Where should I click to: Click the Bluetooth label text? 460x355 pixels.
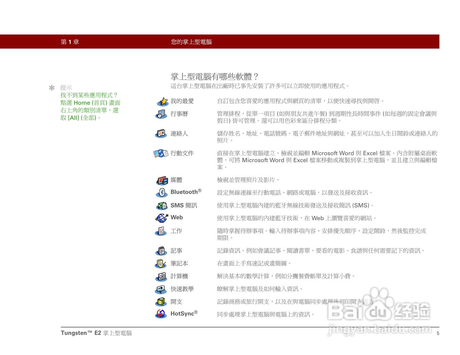click(x=186, y=192)
